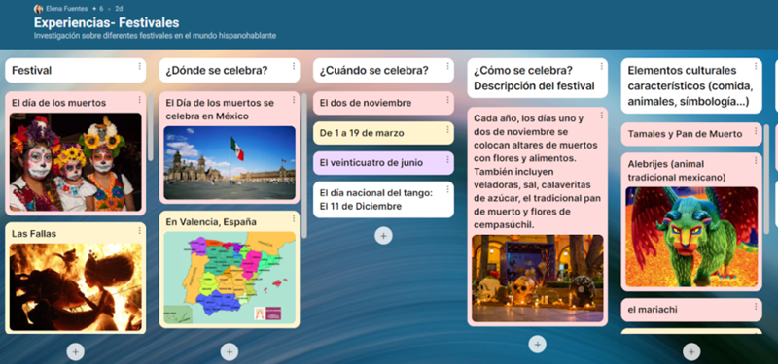Open options menu for ¿Dónde se celebra? column
778x364 pixels.
pyautogui.click(x=294, y=66)
